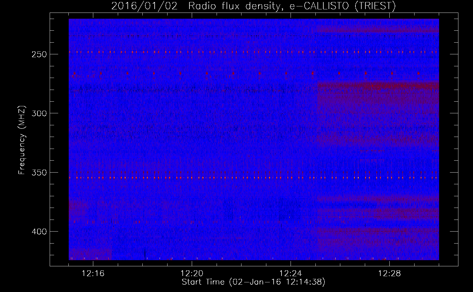This screenshot has width=473, height=292.
Task: Click the 12:24 time tick label
Action: [x=291, y=274]
